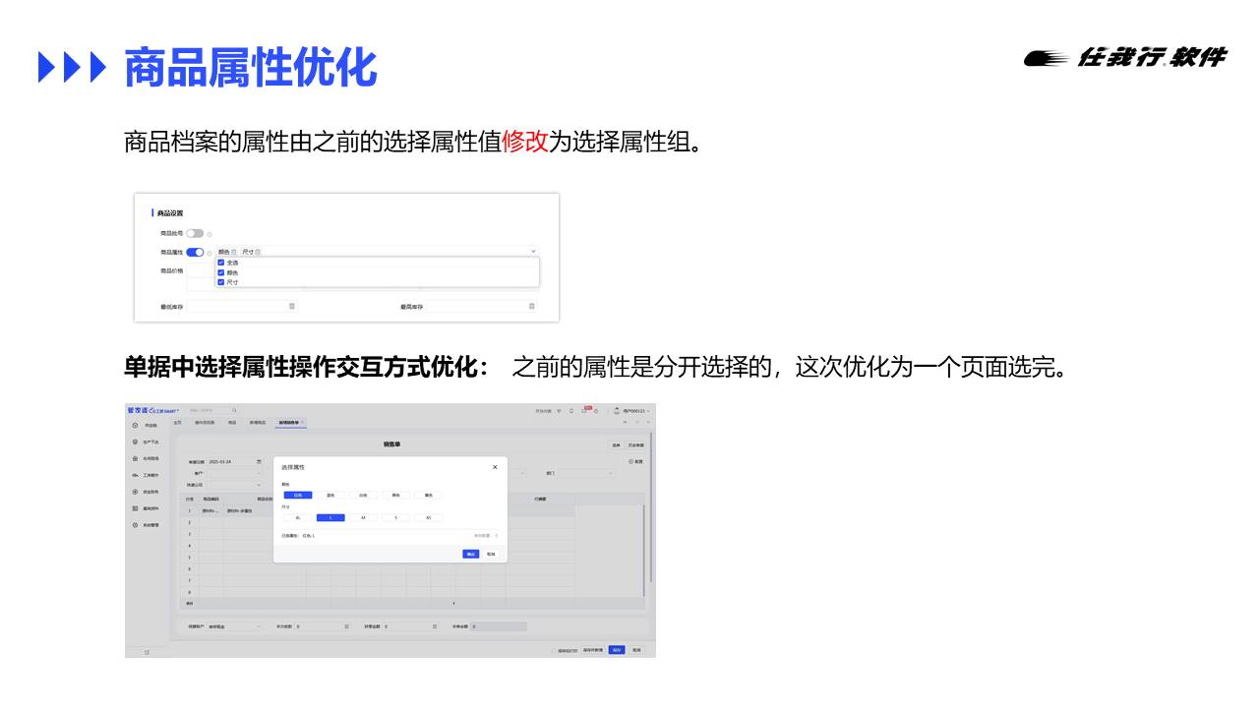Click the search magnifier icon in top bar

pos(234,410)
